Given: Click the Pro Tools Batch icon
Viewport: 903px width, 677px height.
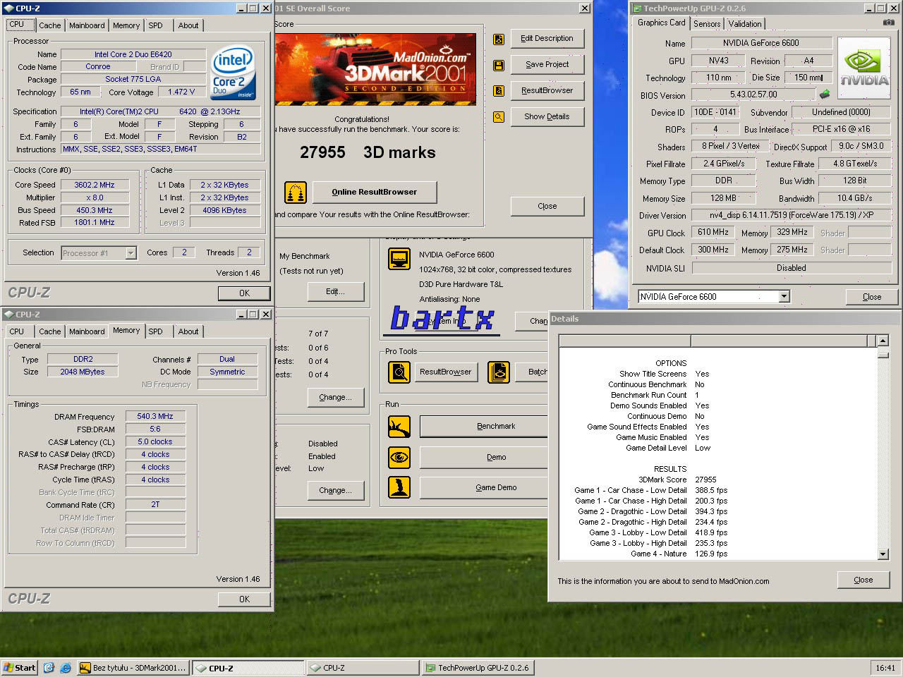Looking at the screenshot, I should (x=499, y=372).
